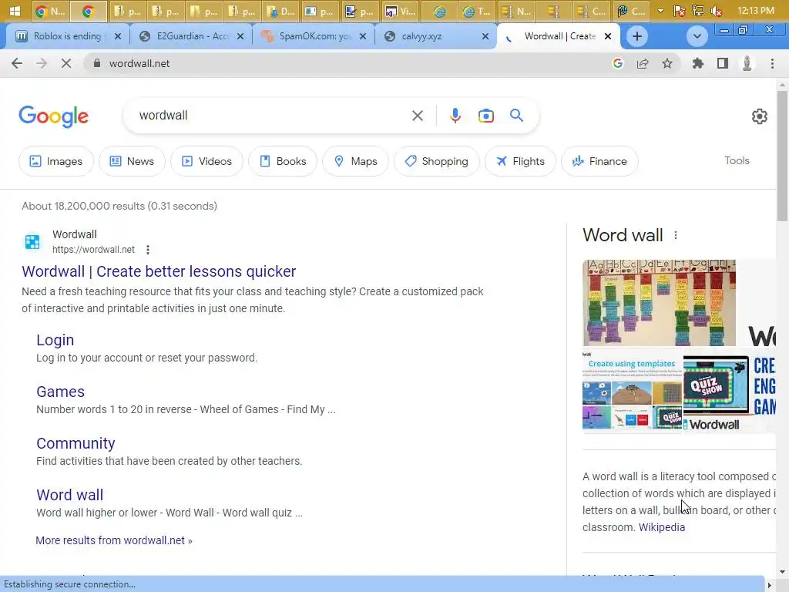The width and height of the screenshot is (789, 592).
Task: Click the Google logo
Action: pos(54,117)
